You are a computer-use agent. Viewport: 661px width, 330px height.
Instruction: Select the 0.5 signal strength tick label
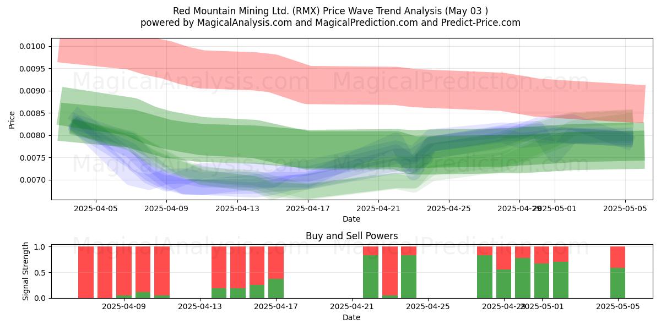(41, 272)
